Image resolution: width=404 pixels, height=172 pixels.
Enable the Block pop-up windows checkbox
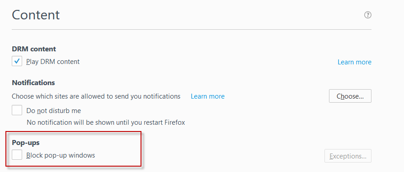[17, 155]
